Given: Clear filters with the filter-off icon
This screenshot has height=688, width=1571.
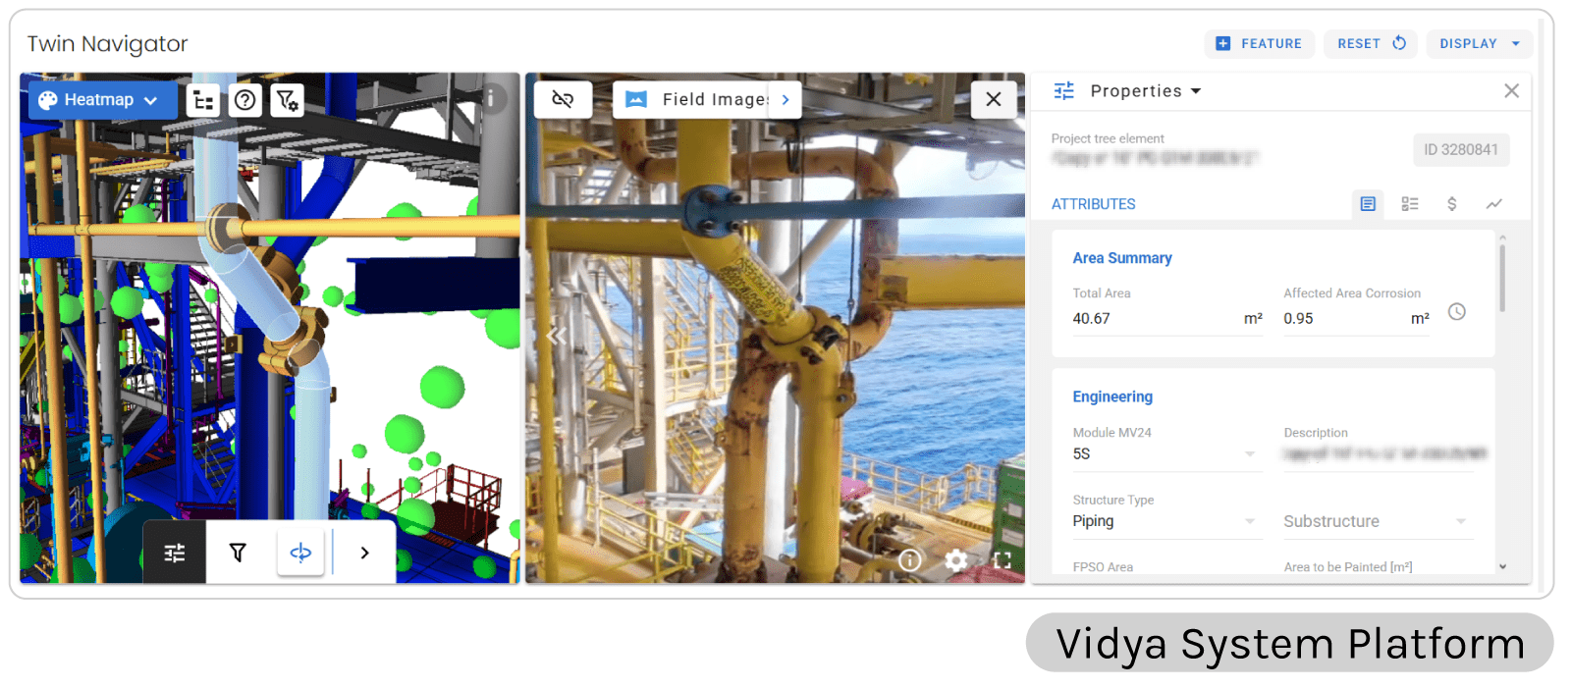Looking at the screenshot, I should coord(287,100).
